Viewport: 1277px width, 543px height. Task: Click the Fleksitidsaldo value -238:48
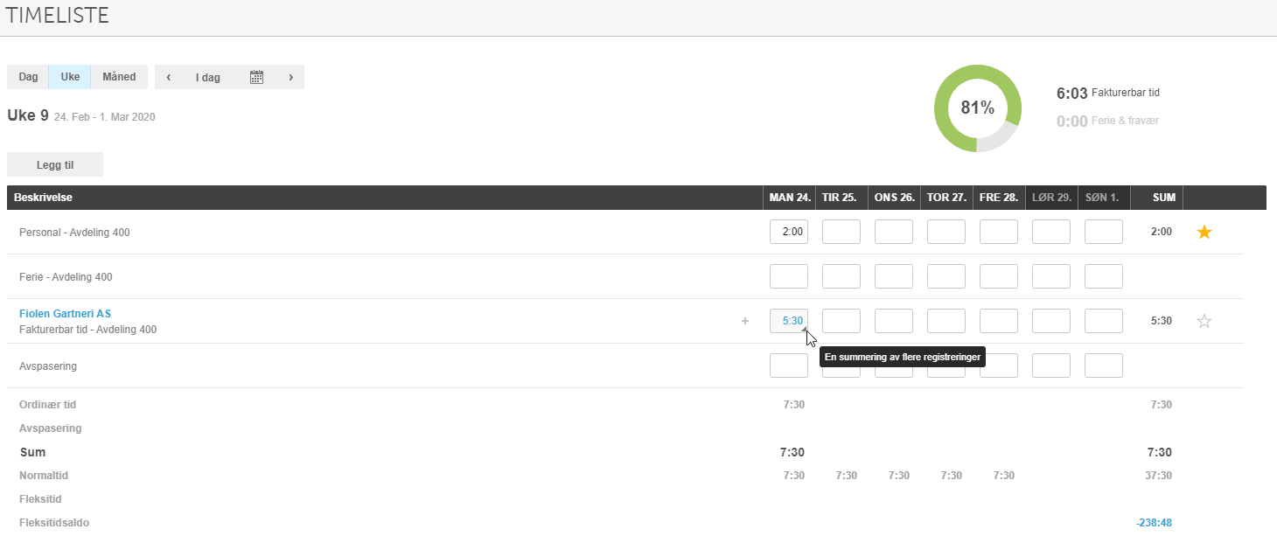pos(1154,523)
